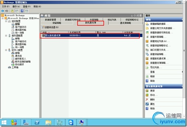Switch to the 地址列表 tab
The height and width of the screenshot is (127, 187).
tap(112, 20)
